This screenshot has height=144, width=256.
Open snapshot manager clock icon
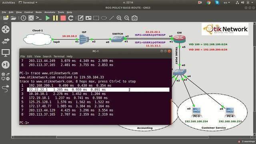pyautogui.click(x=23, y=18)
